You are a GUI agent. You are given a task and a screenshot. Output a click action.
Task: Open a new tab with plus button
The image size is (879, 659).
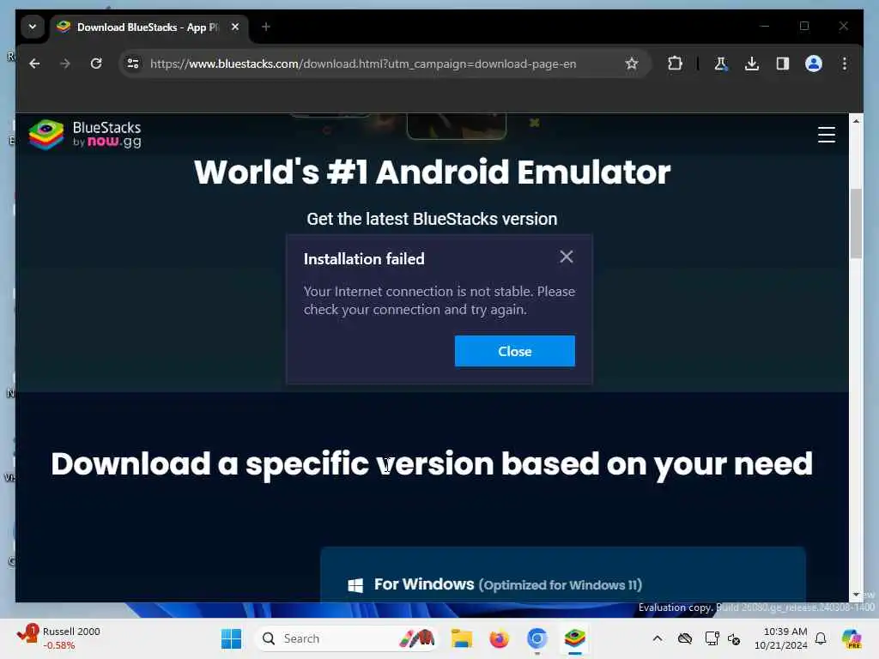pyautogui.click(x=266, y=27)
